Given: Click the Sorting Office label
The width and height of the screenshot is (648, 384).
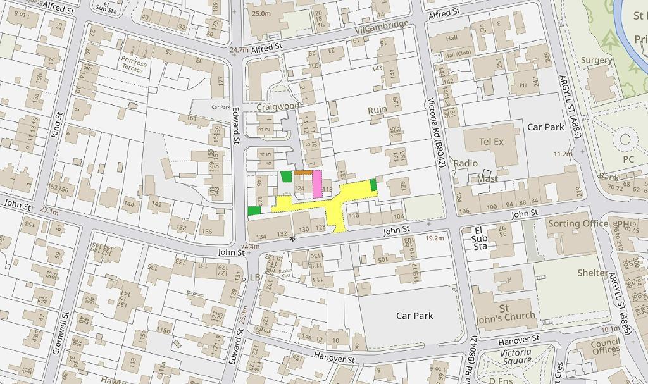Looking at the screenshot, I should pos(578,223).
